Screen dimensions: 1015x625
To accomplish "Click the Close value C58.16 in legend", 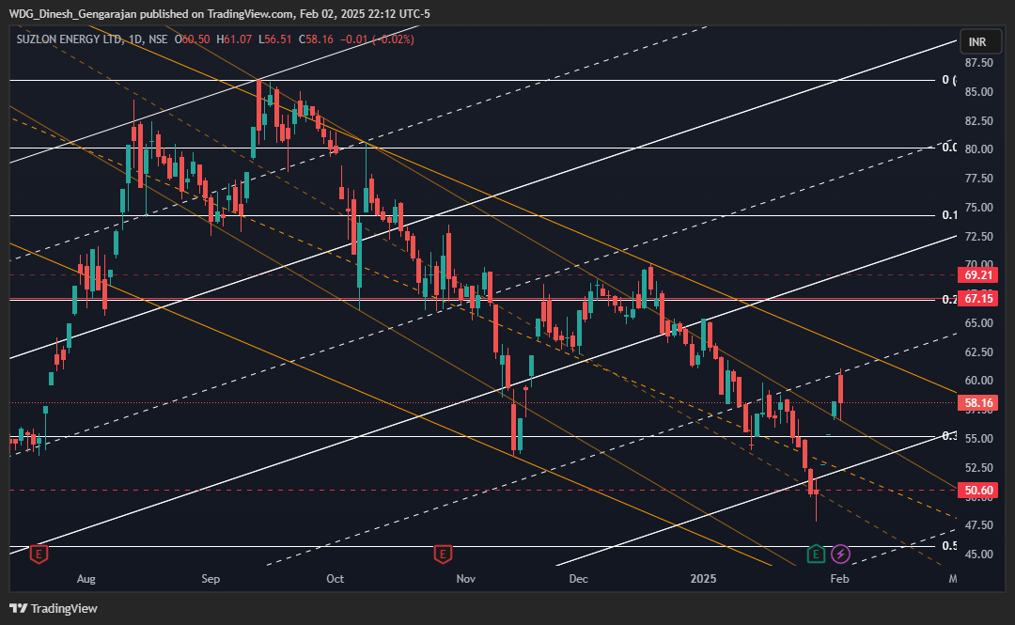I will pyautogui.click(x=316, y=39).
